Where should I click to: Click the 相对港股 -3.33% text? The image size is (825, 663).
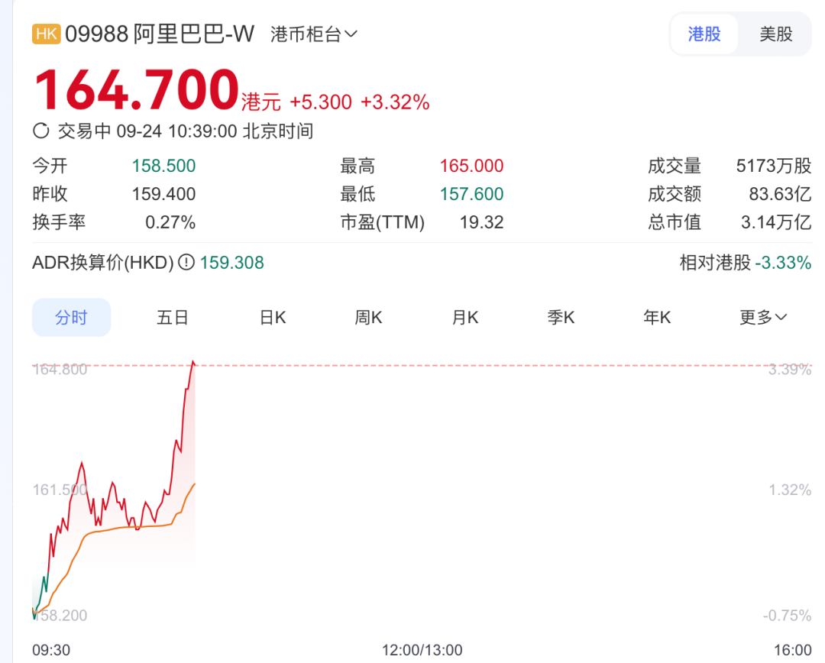745,263
